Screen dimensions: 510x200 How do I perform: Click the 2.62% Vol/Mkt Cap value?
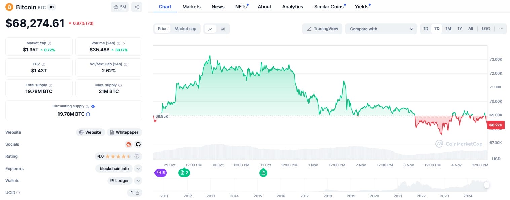(x=109, y=71)
